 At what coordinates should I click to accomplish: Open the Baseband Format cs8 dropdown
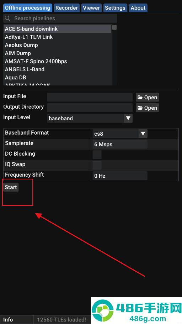120,134
